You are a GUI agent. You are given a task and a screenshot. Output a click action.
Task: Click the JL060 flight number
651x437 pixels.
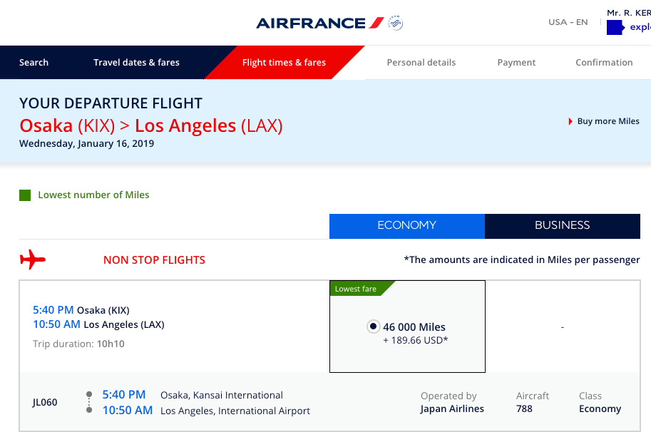pyautogui.click(x=45, y=402)
